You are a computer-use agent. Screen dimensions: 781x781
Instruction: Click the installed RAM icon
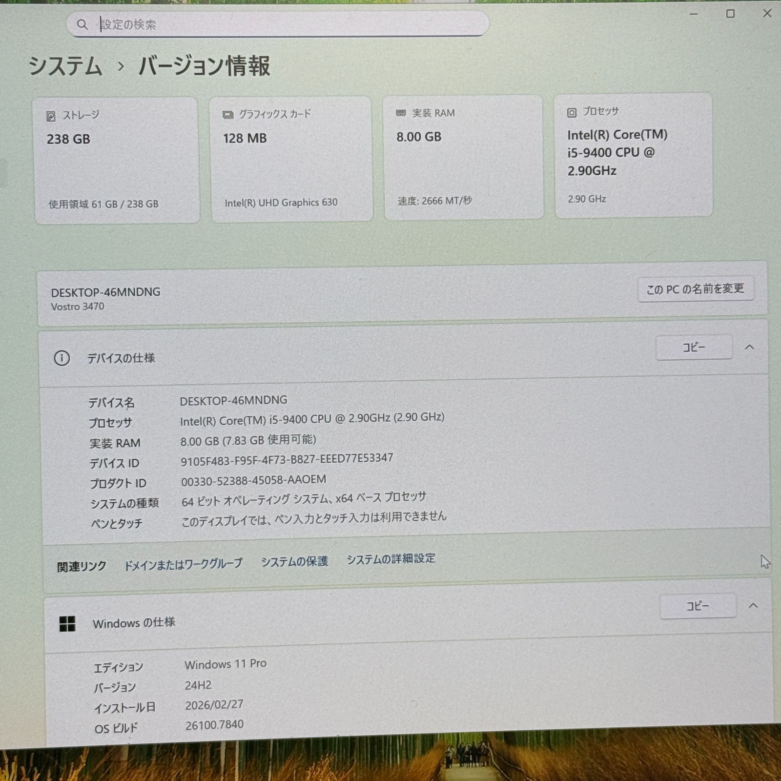(x=401, y=113)
